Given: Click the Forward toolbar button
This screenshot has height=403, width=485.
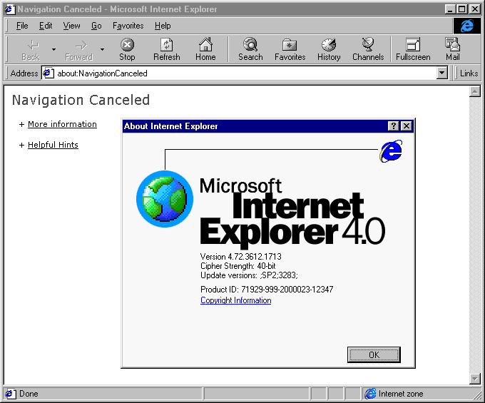Looking at the screenshot, I should [x=79, y=49].
